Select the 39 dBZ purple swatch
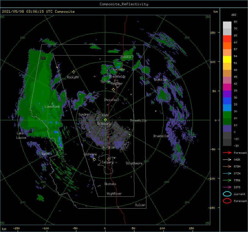This screenshot has height=232, width=248. point(227,94)
